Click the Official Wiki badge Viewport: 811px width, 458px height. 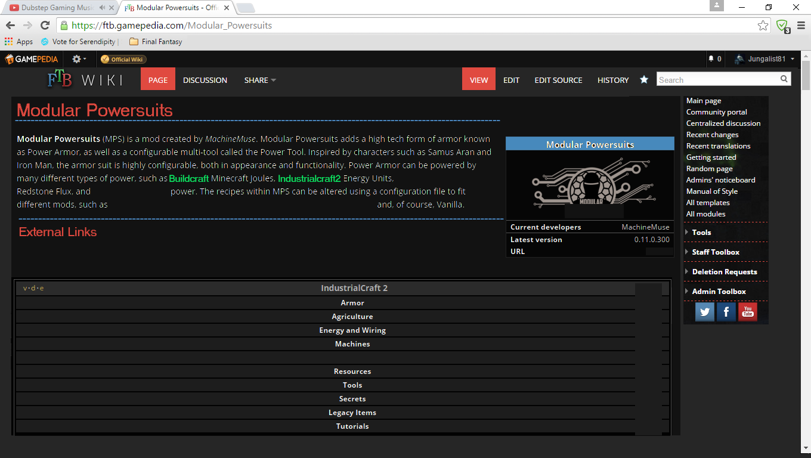coord(123,59)
